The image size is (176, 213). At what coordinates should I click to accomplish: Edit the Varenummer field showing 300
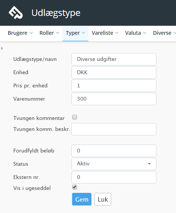(114, 99)
